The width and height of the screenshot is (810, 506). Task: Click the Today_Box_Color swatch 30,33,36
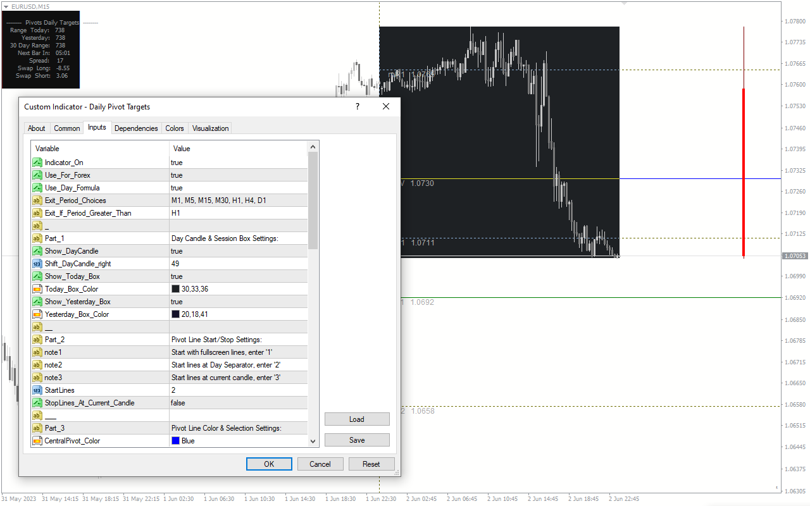click(x=176, y=289)
